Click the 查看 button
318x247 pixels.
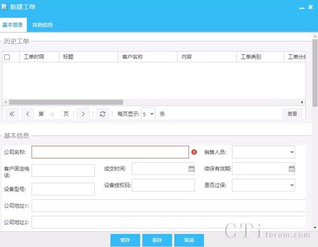tap(292, 114)
